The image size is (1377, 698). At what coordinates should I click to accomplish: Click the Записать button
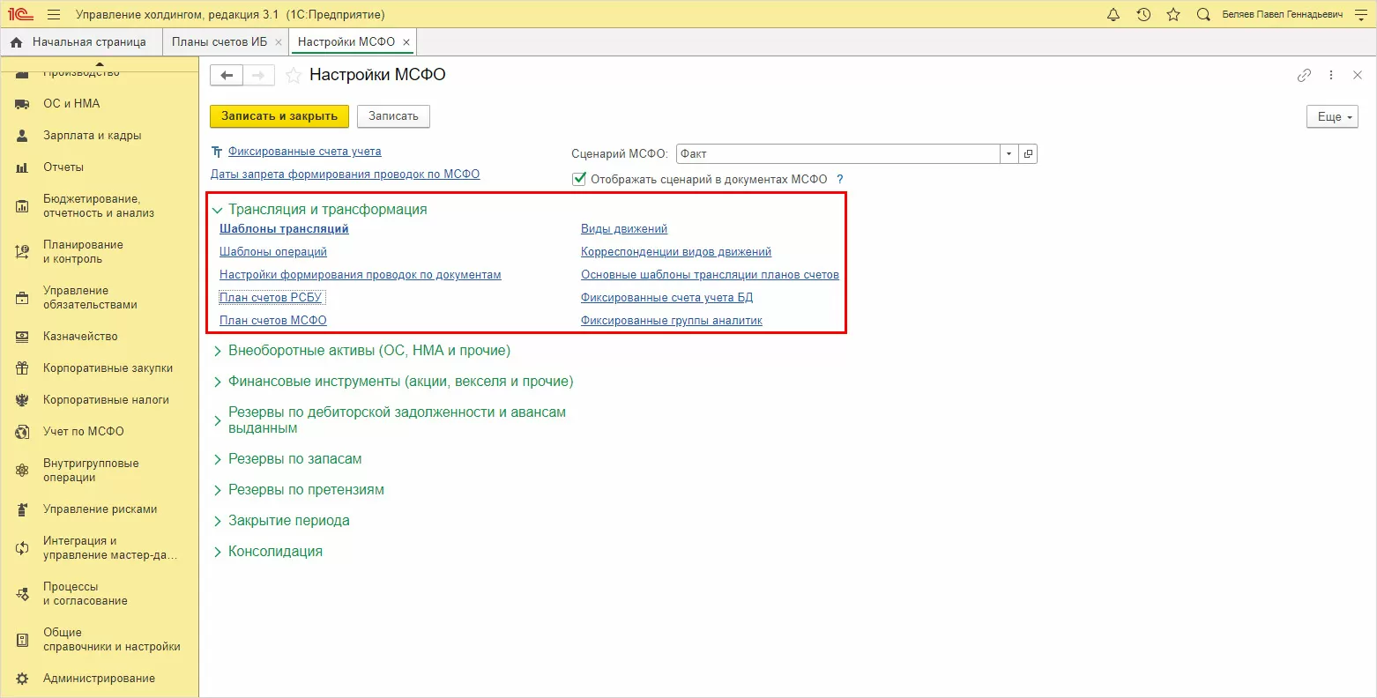tap(393, 116)
